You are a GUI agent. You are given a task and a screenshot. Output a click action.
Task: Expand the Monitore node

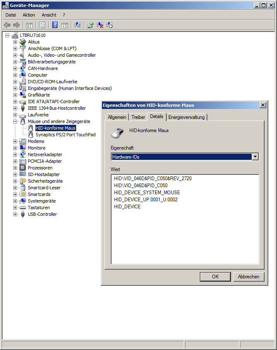point(15,148)
